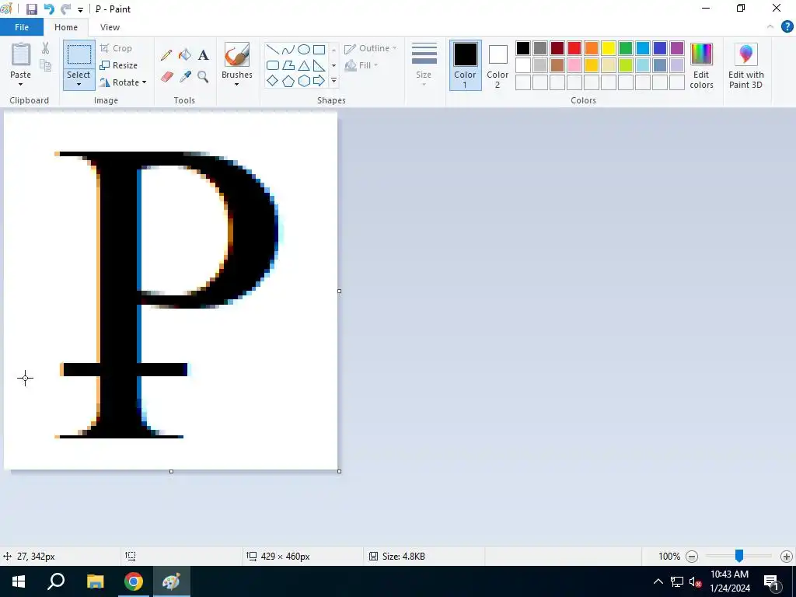Move the zoom slider handle
This screenshot has height=597, width=796.
[739, 556]
